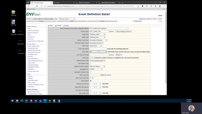Screen dimensions: 202x114
Task: Open the paint.net desktop shortcut
Action: tap(13, 22)
